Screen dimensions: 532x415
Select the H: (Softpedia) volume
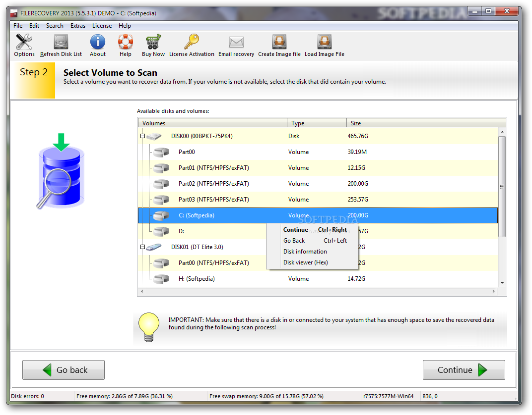click(318, 279)
